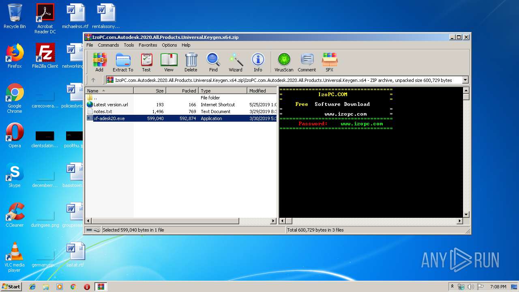Screen dimensions: 519x292
Task: Open the Commands menu
Action: click(108, 45)
